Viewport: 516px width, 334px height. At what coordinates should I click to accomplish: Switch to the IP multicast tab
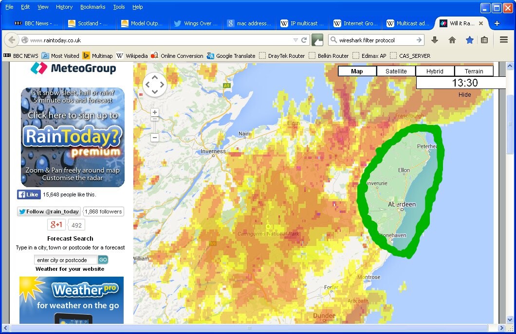pos(302,23)
